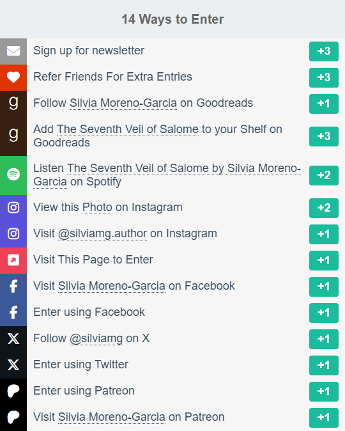
Task: Click the Spotify icon
Action: 13,175
